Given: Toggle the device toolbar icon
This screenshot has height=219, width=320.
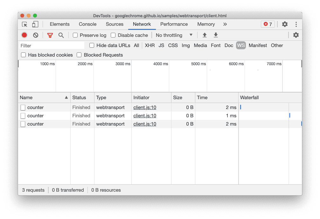Looking at the screenshot, I should 35,24.
